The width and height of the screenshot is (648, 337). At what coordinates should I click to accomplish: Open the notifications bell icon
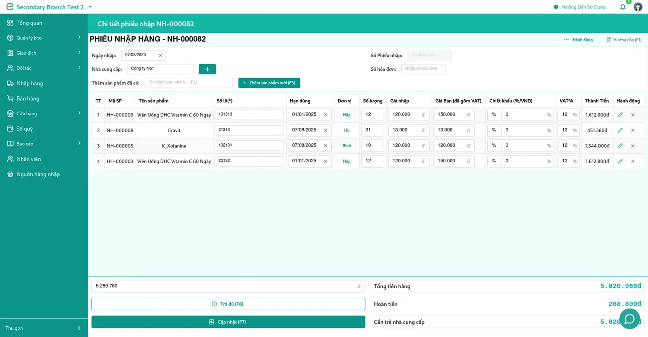pyautogui.click(x=623, y=7)
